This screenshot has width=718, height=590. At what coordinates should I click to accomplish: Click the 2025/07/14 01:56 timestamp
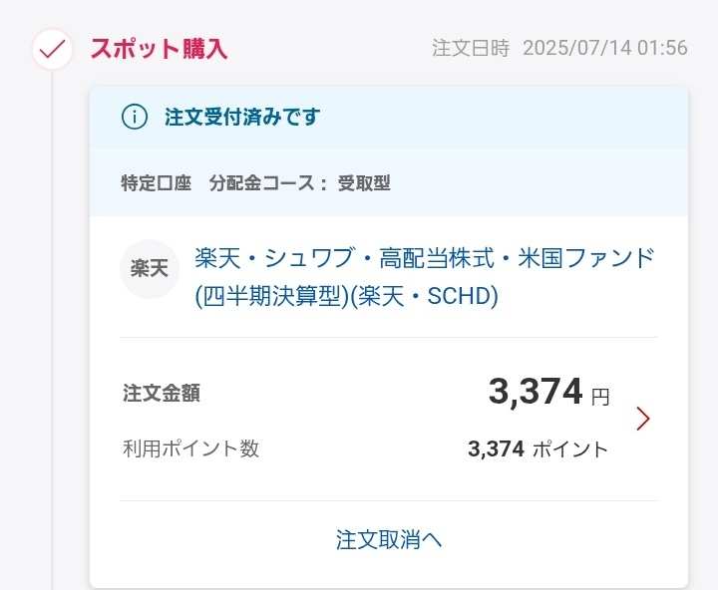coord(605,48)
